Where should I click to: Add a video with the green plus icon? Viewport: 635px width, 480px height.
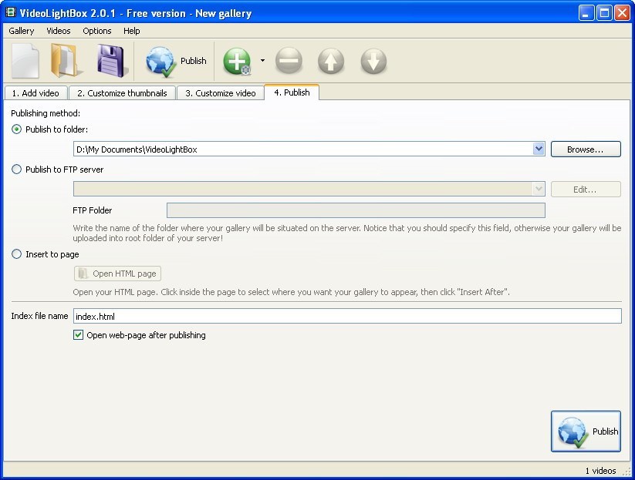238,61
